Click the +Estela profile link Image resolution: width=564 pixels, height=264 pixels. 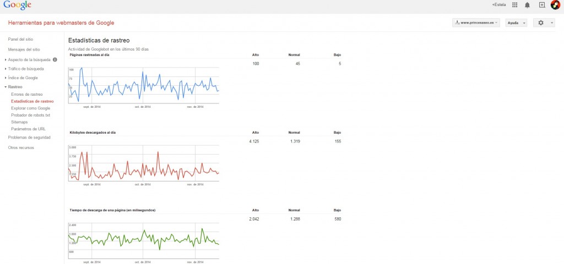point(499,4)
